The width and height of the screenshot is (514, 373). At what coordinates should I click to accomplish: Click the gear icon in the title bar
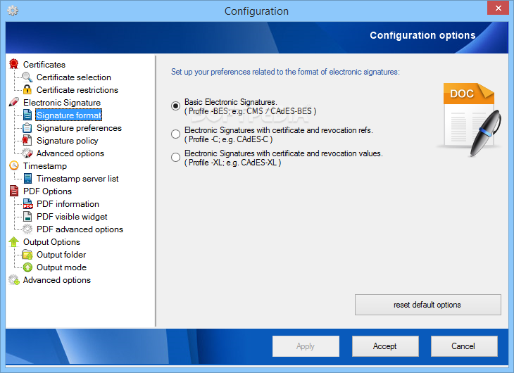point(13,11)
